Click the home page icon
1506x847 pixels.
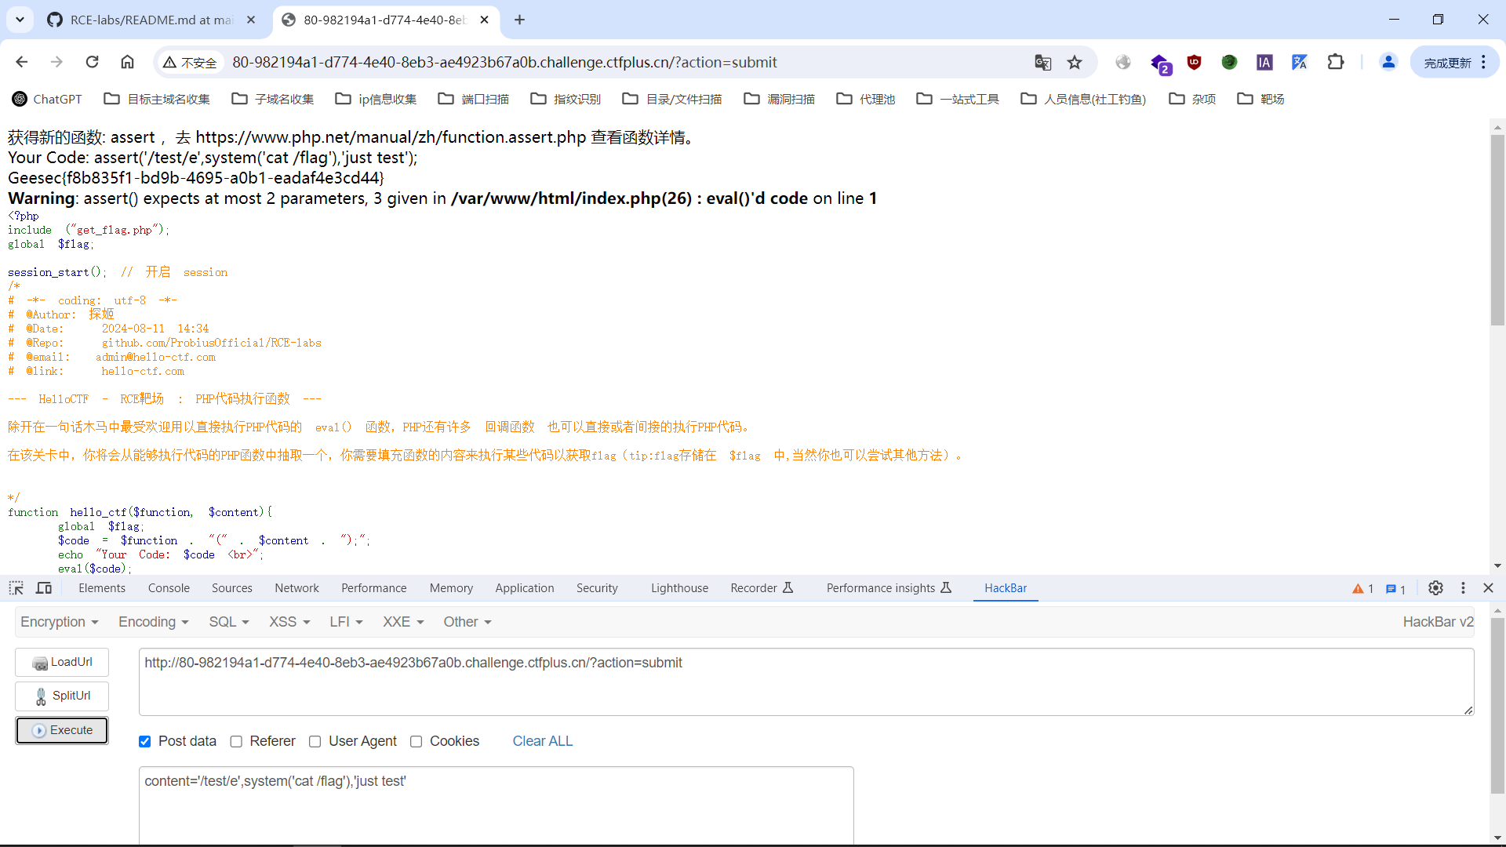click(127, 62)
